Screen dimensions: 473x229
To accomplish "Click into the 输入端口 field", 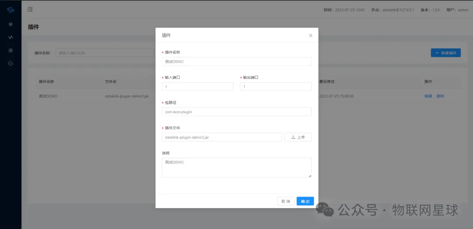I will 198,87.
